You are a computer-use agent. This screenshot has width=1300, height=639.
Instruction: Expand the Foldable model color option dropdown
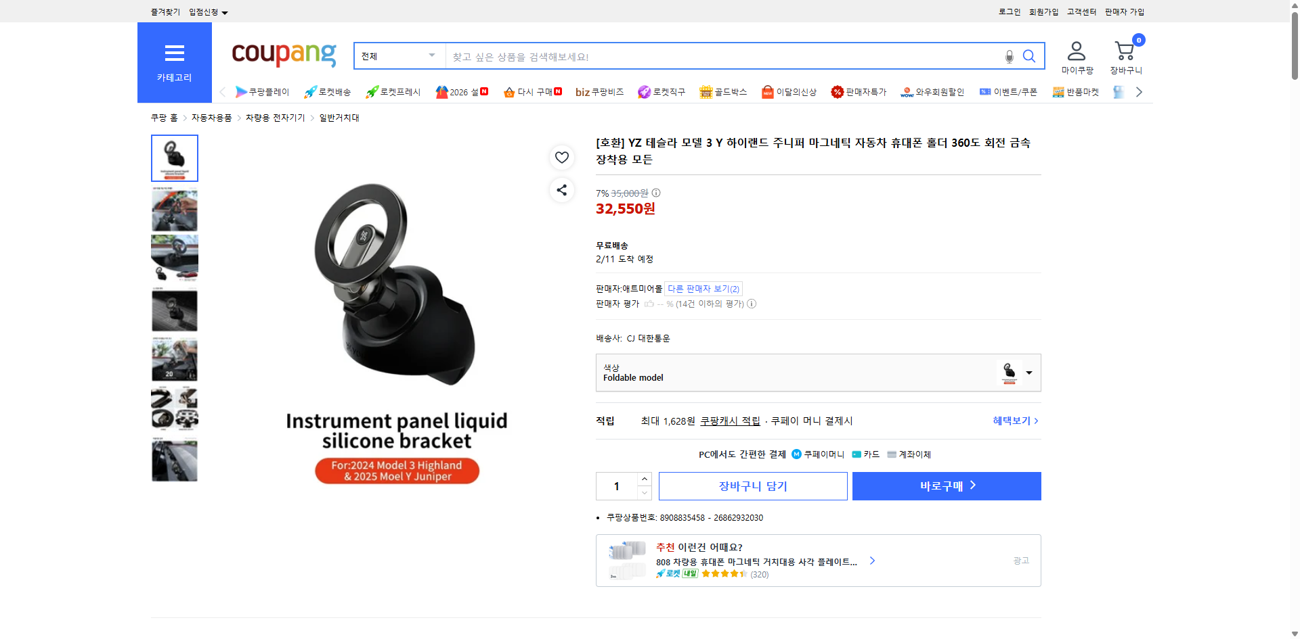(1029, 373)
